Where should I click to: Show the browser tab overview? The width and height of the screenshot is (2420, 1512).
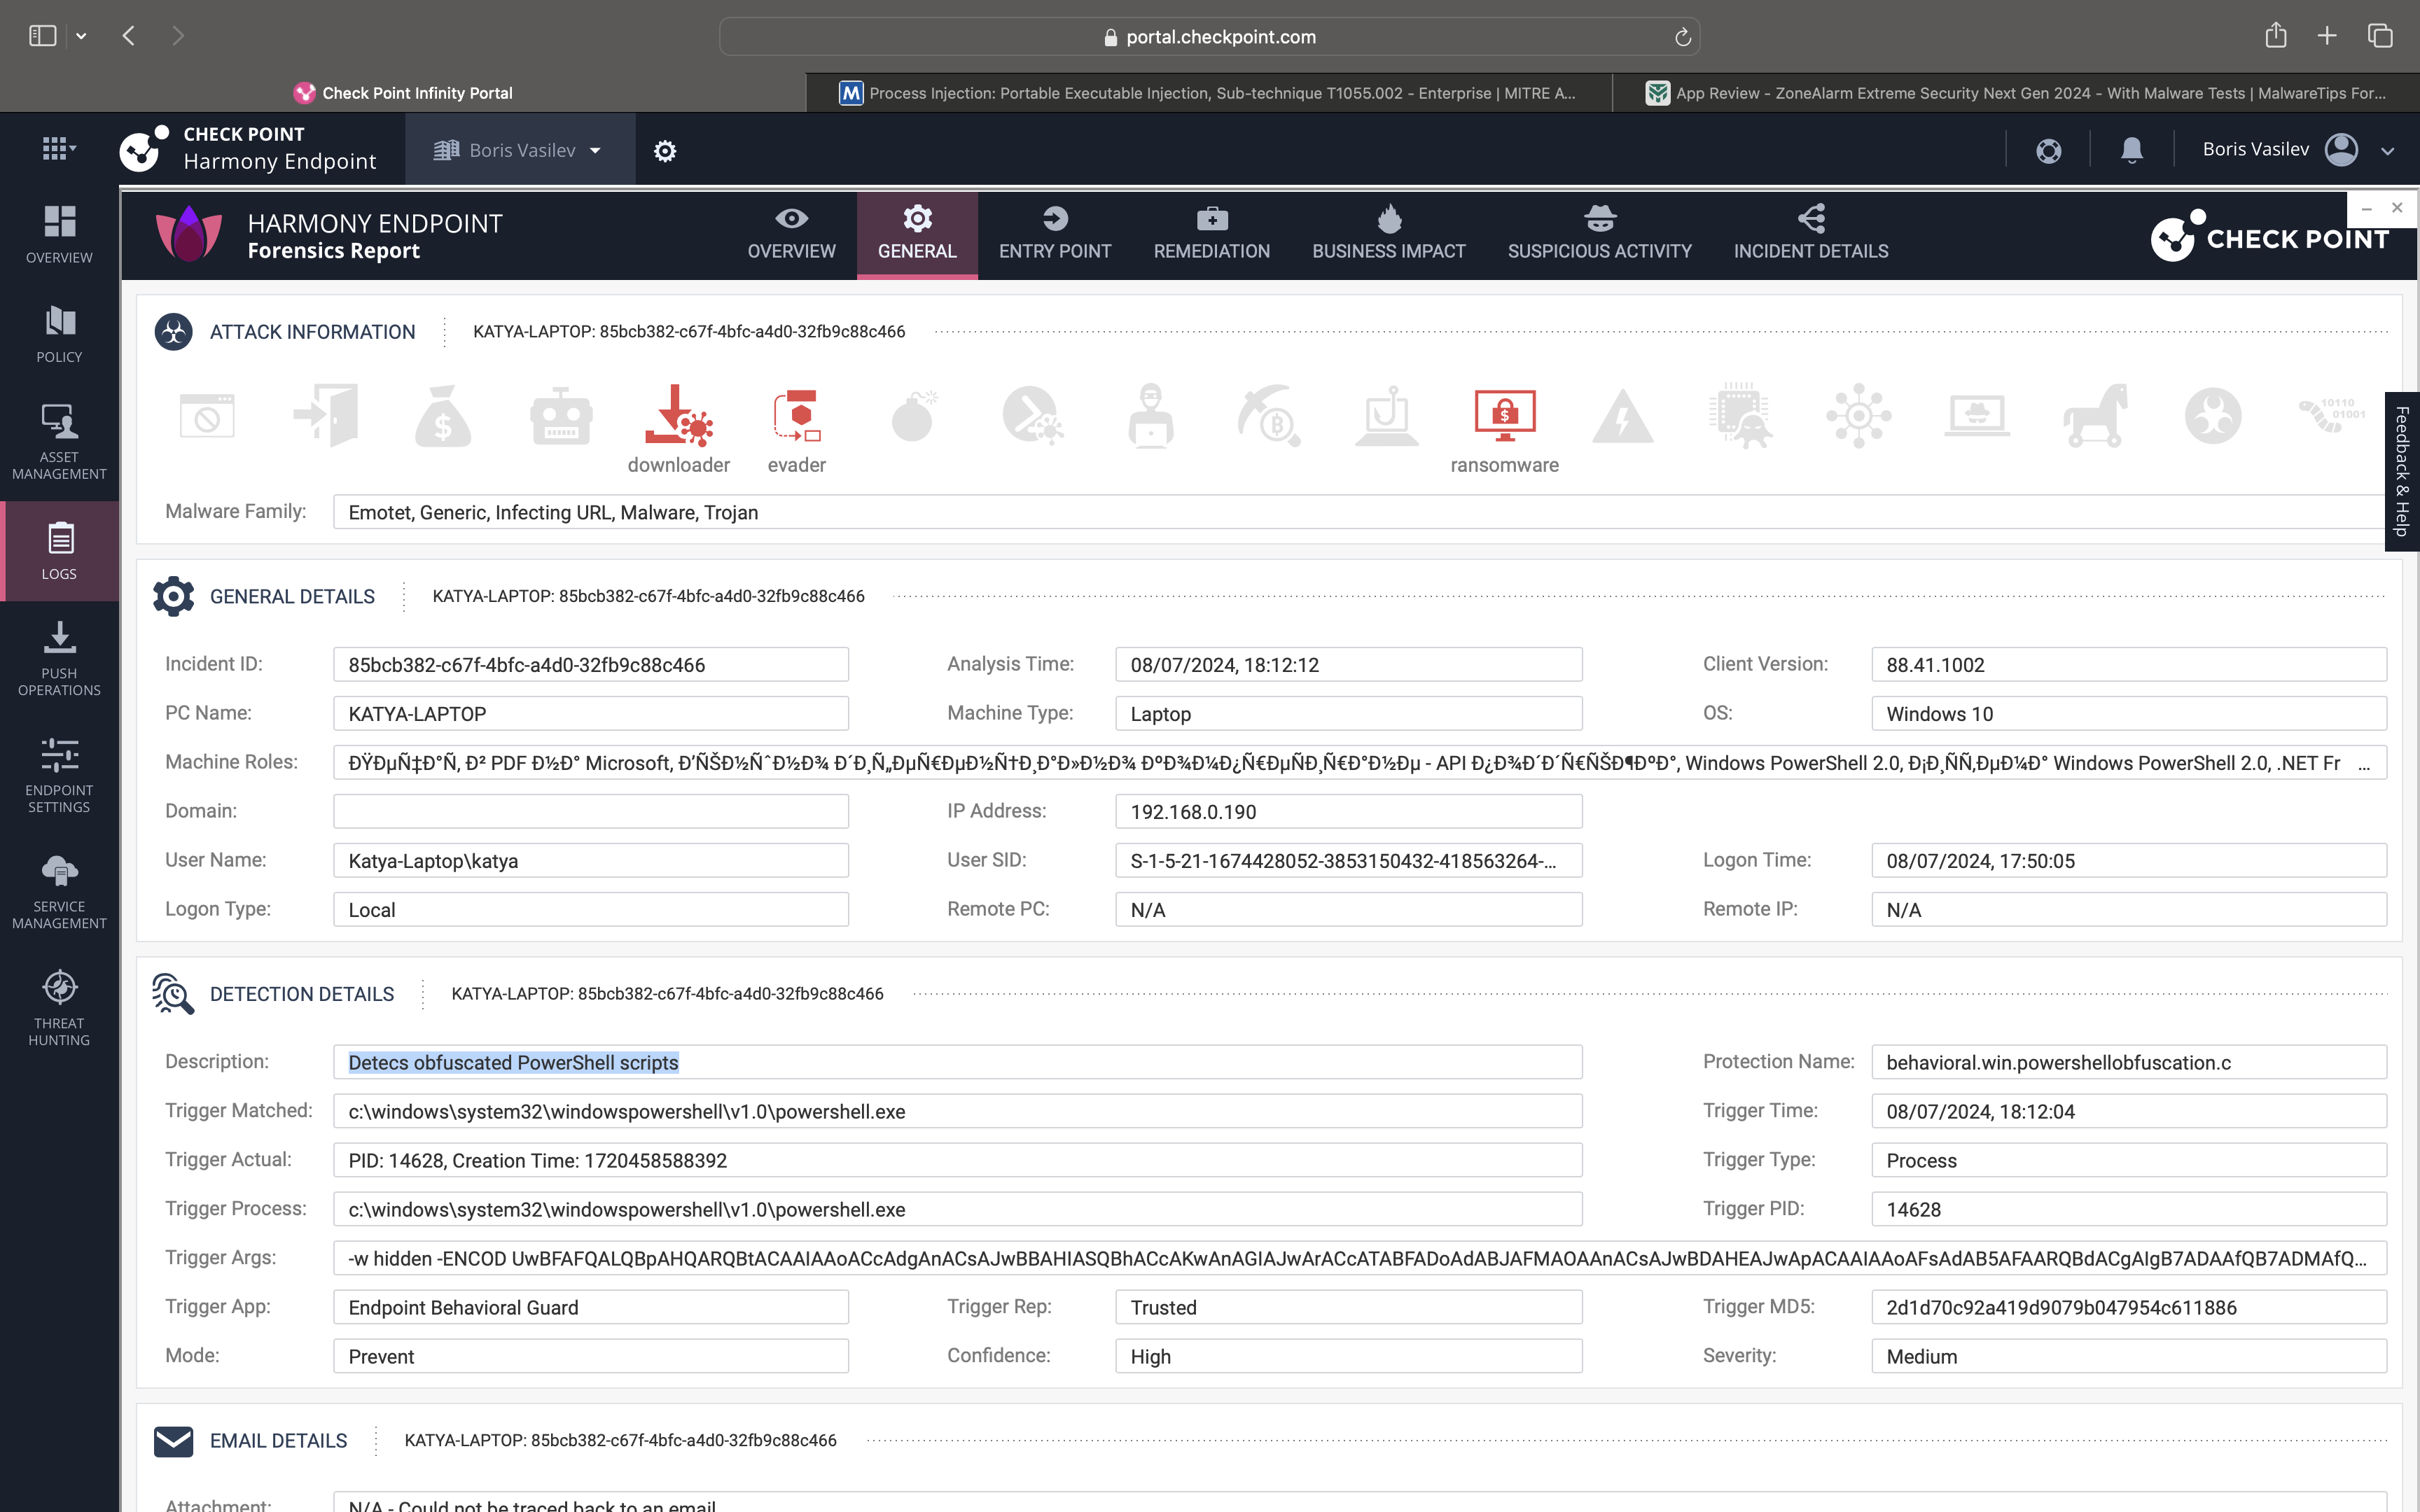pyautogui.click(x=2380, y=36)
